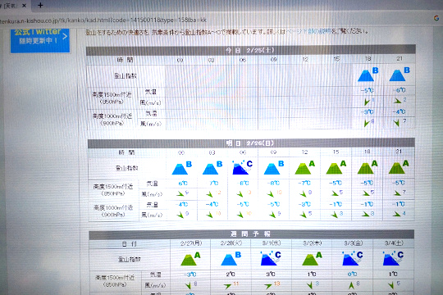The height and width of the screenshot is (295, 443).
Task: Click tomorrow's 06:00 index C snow icon
Action: pyautogui.click(x=242, y=167)
